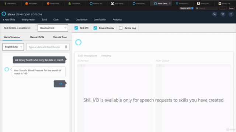
Task: Go to next find result arrow
Action: [x=225, y=8]
